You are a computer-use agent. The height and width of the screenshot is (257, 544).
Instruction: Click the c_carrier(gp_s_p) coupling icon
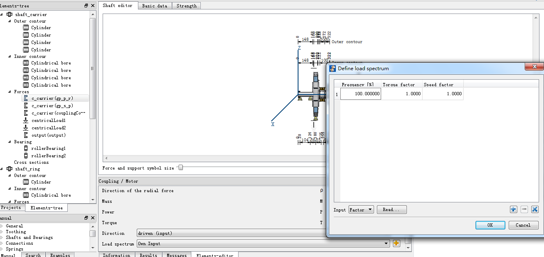(x=26, y=106)
